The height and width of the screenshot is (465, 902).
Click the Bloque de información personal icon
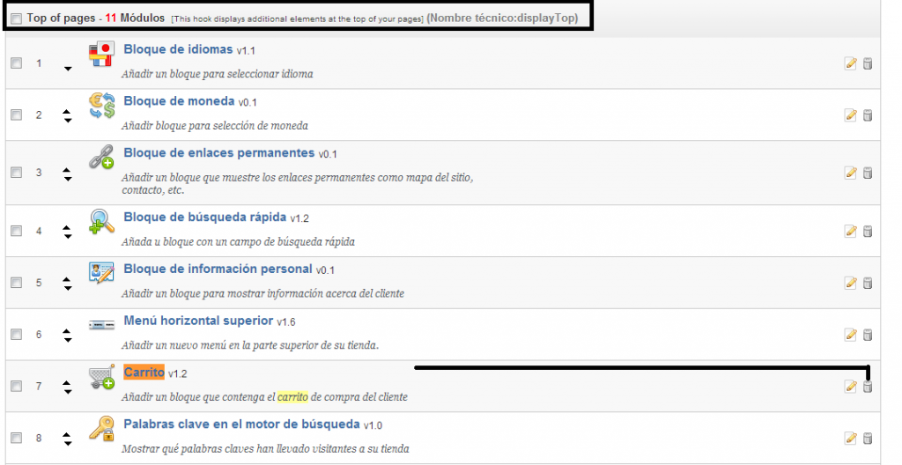tap(101, 274)
